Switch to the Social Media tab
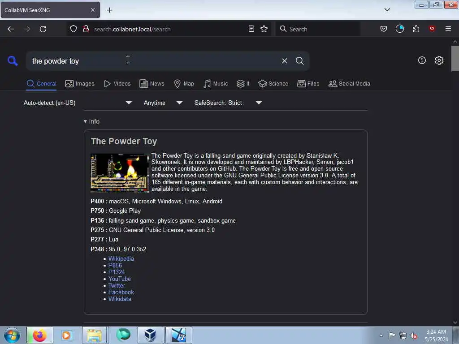Viewport: 459px width, 344px height. tap(349, 84)
